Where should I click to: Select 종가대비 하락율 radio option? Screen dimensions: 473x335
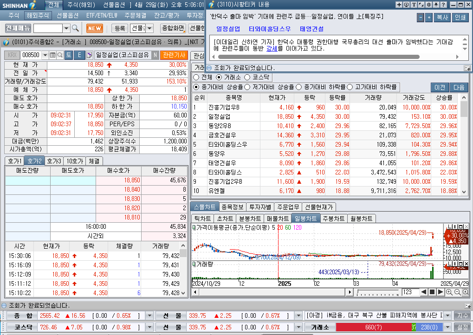click(298, 87)
